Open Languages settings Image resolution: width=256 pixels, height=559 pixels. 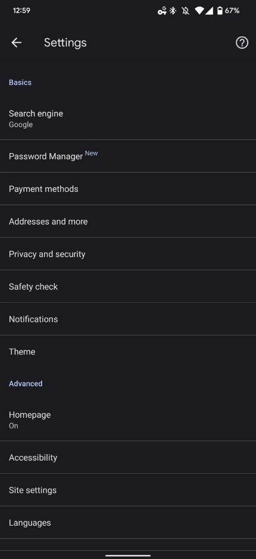(x=128, y=523)
